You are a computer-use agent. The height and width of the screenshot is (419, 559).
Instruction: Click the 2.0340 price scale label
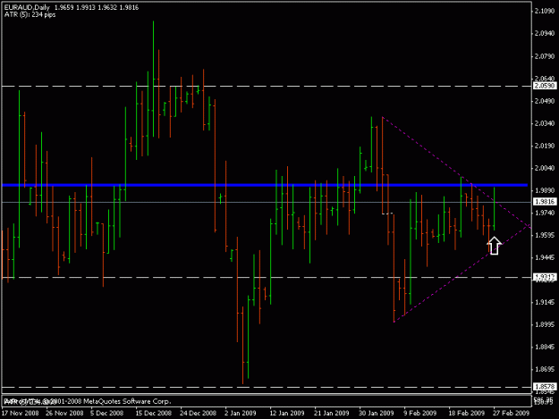[545, 123]
